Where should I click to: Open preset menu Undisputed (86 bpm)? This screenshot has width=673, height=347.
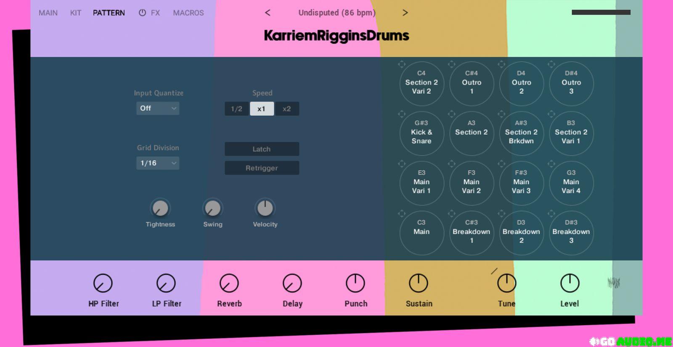(x=336, y=13)
